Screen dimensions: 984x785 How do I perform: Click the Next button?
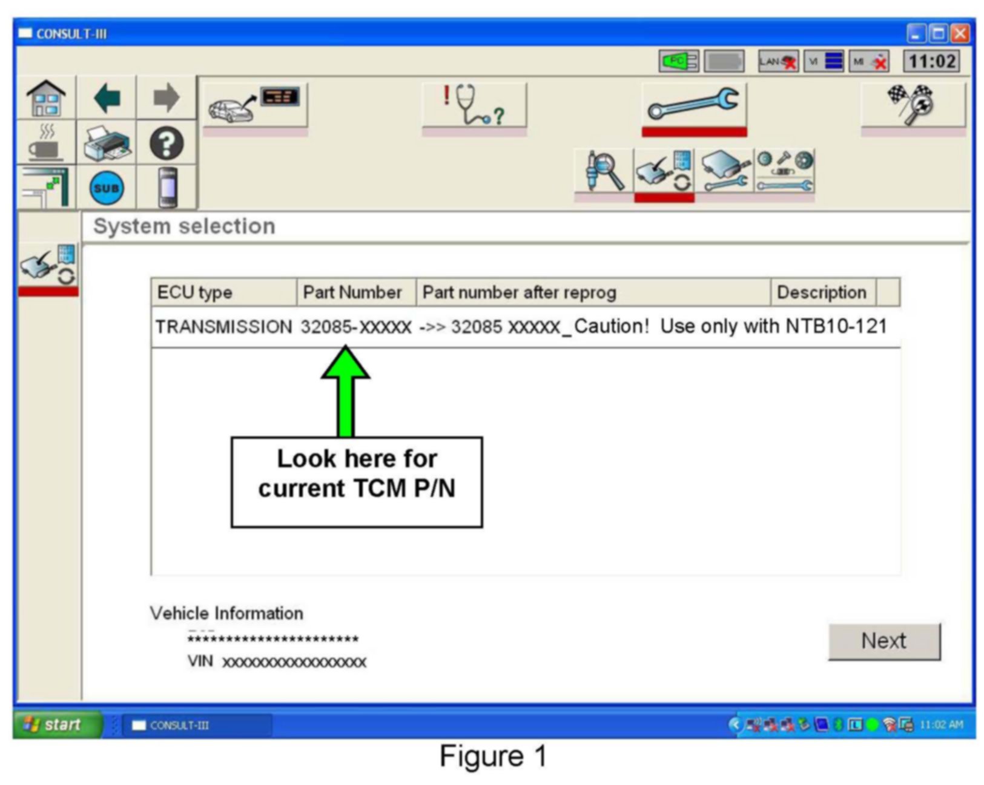point(884,641)
